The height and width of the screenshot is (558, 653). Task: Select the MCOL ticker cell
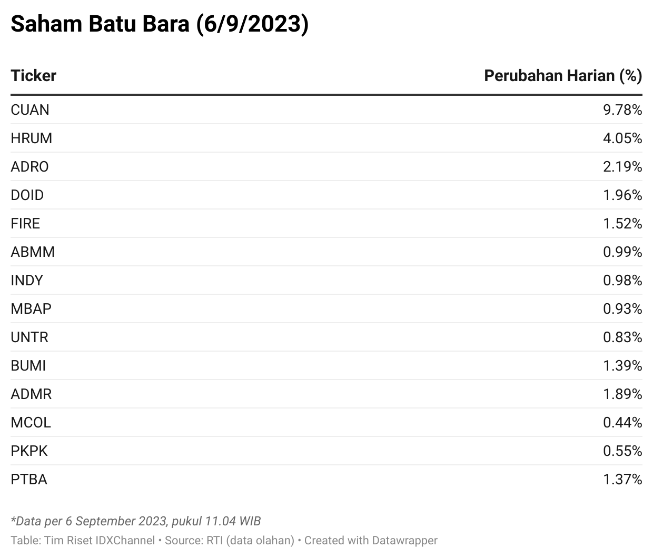(x=31, y=422)
